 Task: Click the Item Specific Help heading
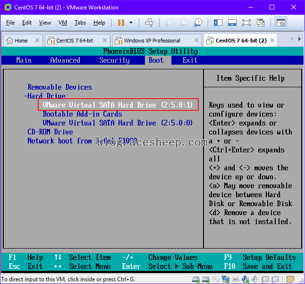pos(250,78)
